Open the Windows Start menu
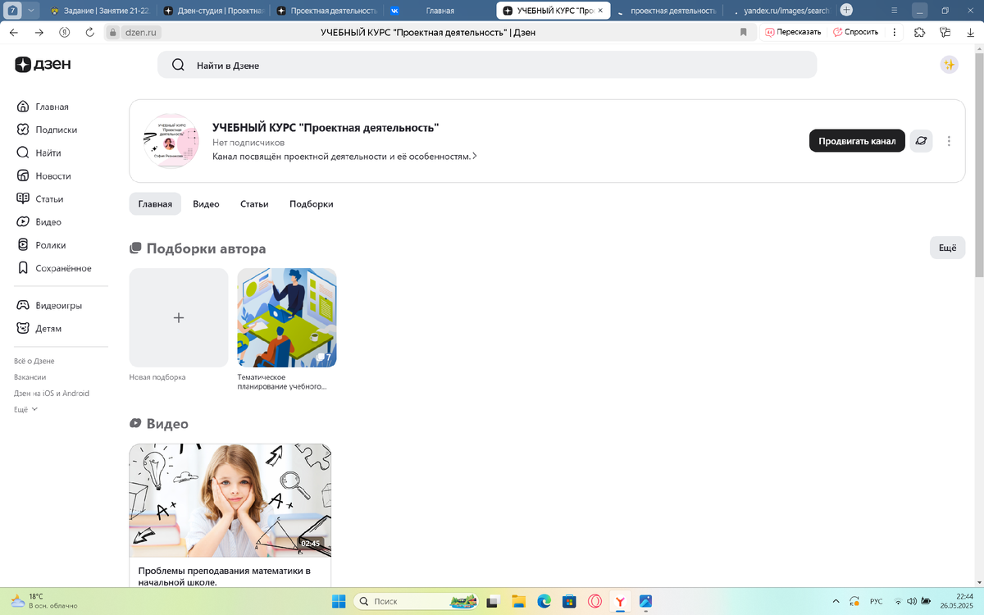The image size is (984, 615). click(x=339, y=601)
